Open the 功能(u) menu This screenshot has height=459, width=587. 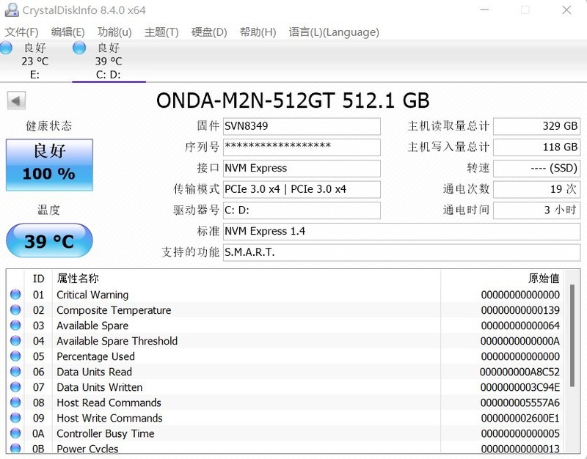[x=112, y=32]
